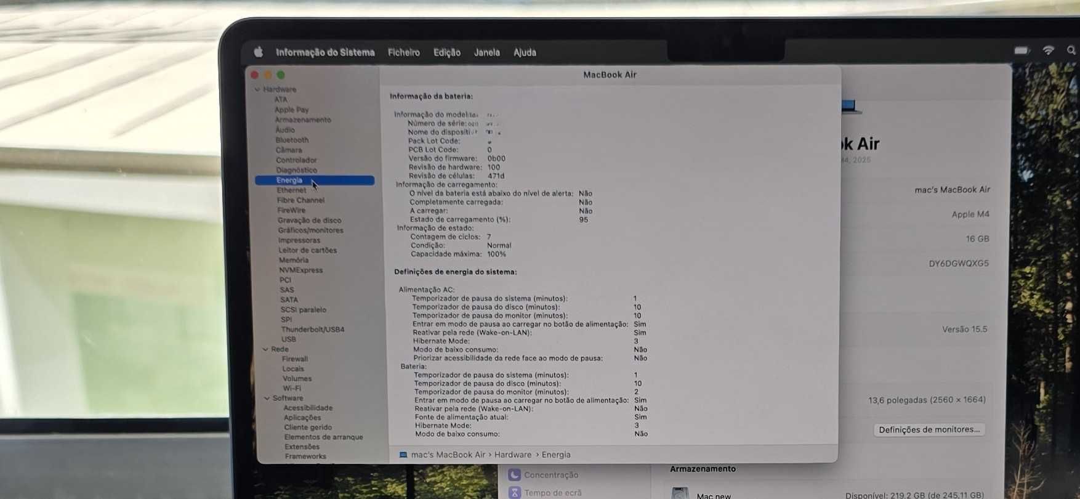Select Armazenamento in the sidebar
This screenshot has width=1080, height=499.
coord(303,120)
